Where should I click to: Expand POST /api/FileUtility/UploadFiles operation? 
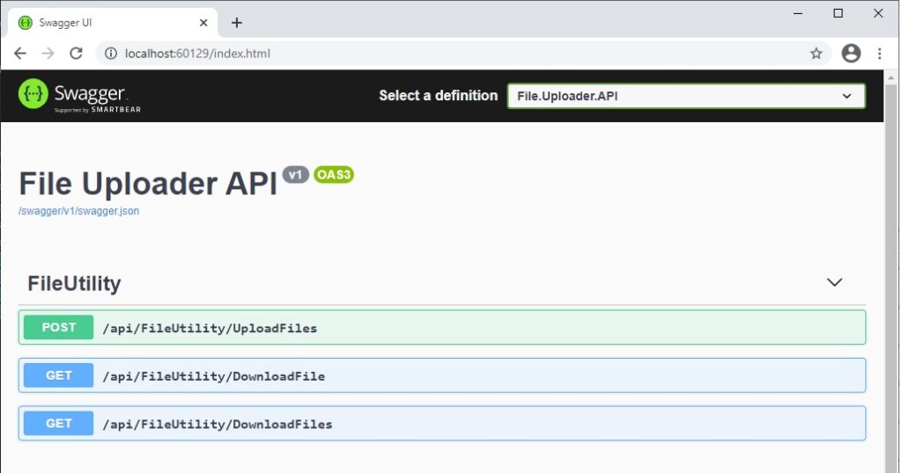point(442,327)
